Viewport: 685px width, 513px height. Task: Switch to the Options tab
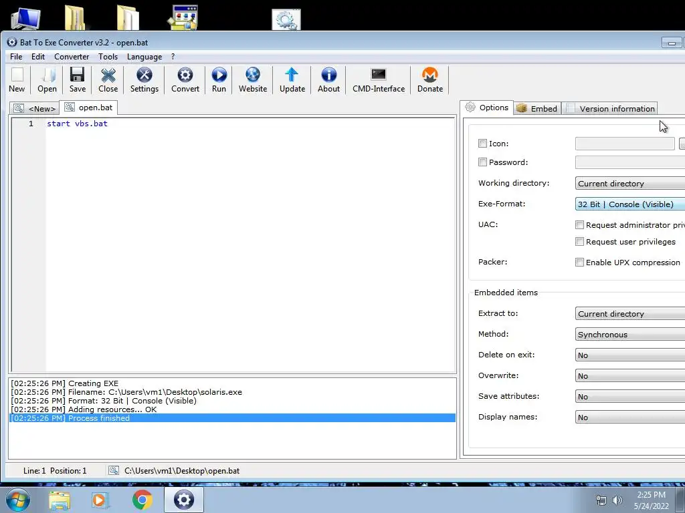click(x=487, y=108)
